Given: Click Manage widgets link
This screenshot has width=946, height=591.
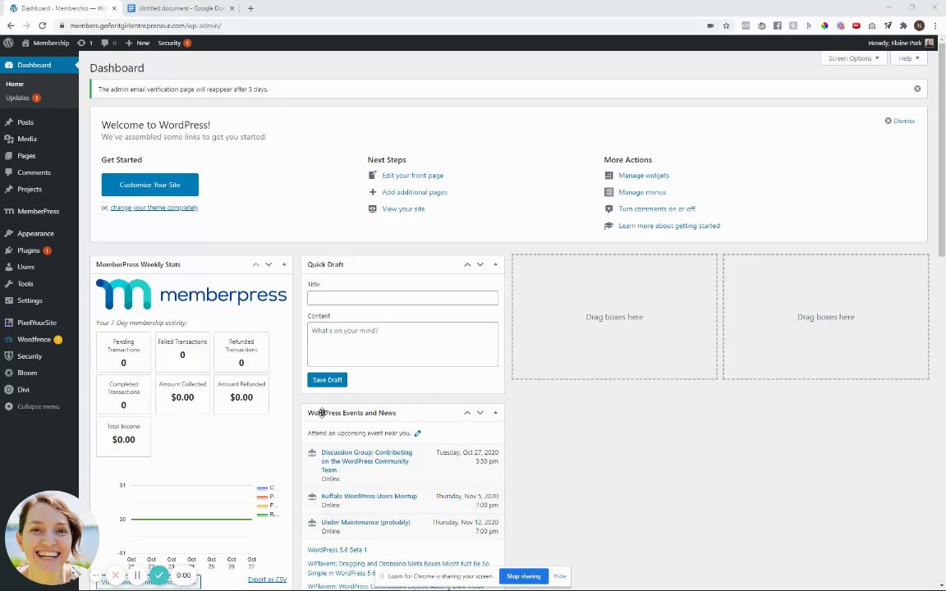Looking at the screenshot, I should pos(644,176).
